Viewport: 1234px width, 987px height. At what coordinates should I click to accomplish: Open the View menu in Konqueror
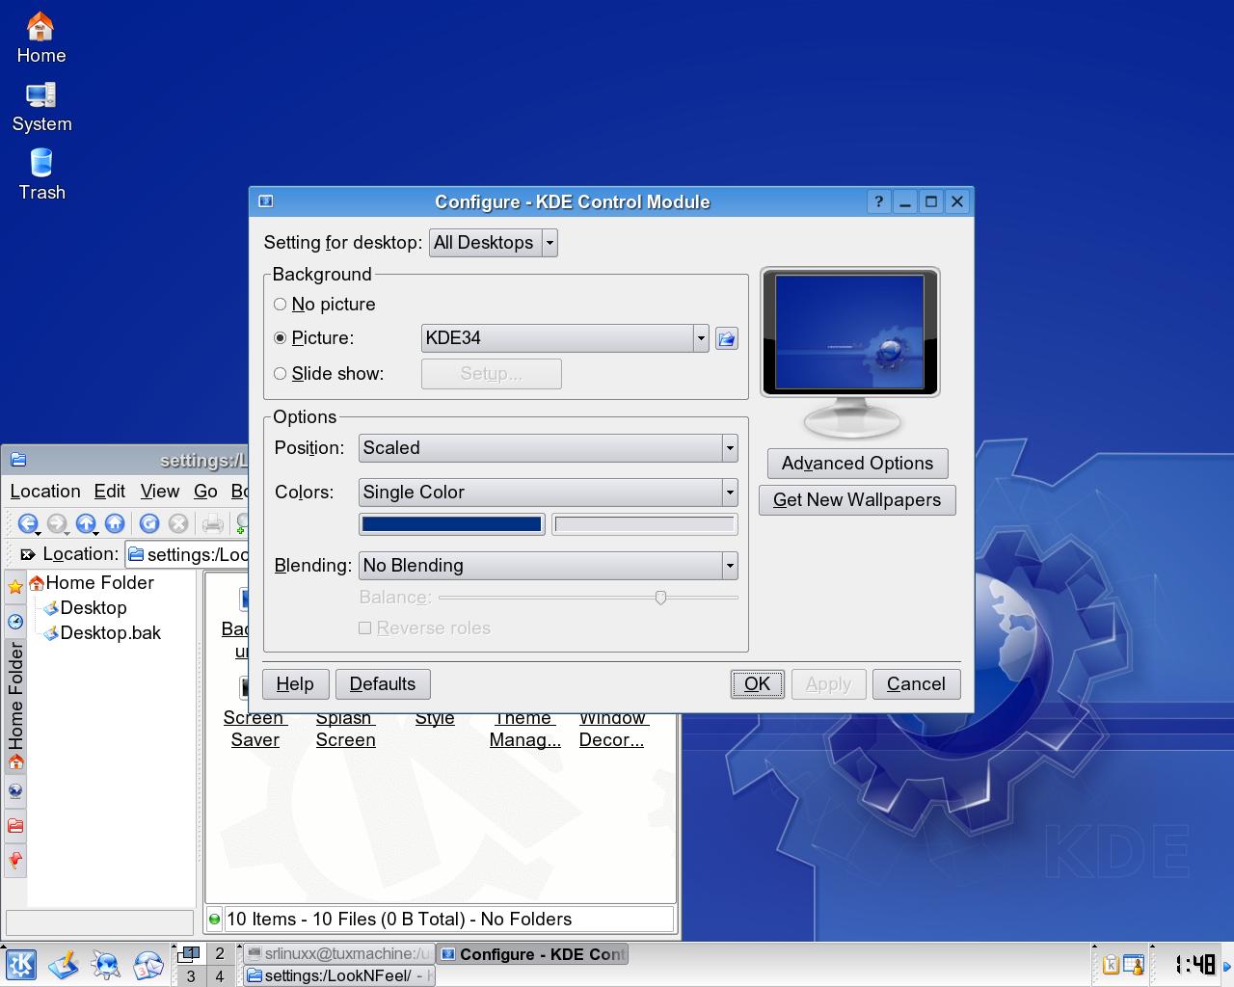pyautogui.click(x=160, y=492)
